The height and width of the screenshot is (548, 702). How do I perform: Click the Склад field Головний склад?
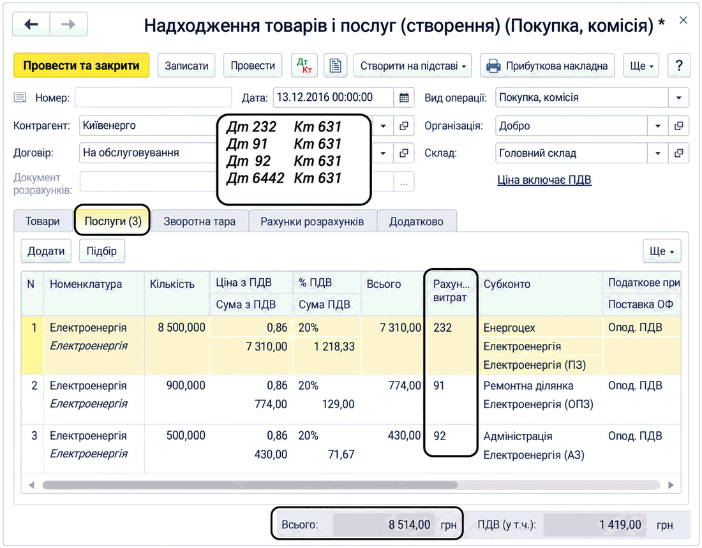[x=571, y=153]
